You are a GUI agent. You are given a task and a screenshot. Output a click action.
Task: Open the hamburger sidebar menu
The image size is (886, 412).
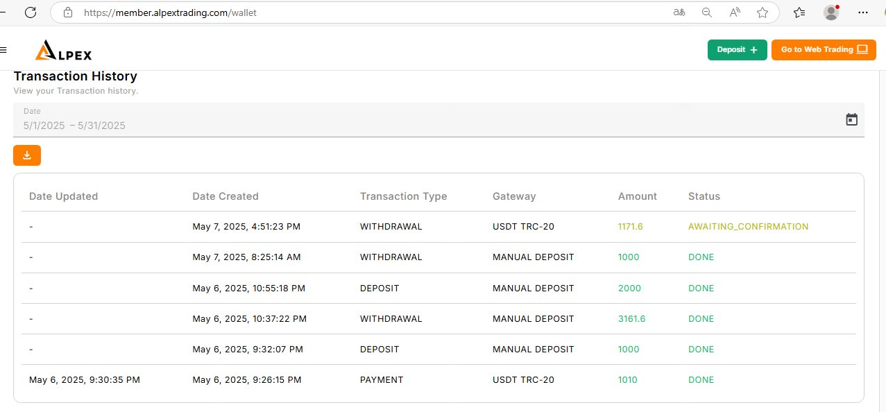(3, 50)
